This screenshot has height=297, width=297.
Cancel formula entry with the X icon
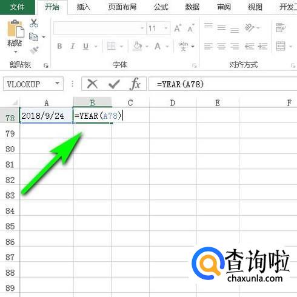[x=92, y=84]
